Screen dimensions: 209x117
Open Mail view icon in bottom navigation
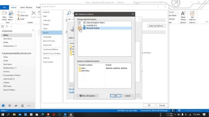coord(3,106)
